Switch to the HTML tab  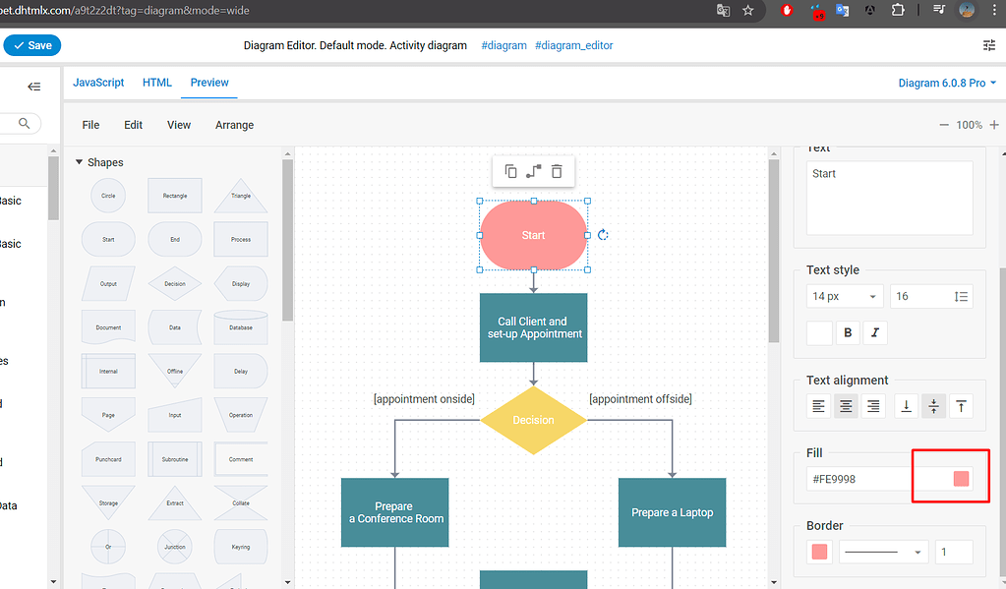[x=156, y=83]
